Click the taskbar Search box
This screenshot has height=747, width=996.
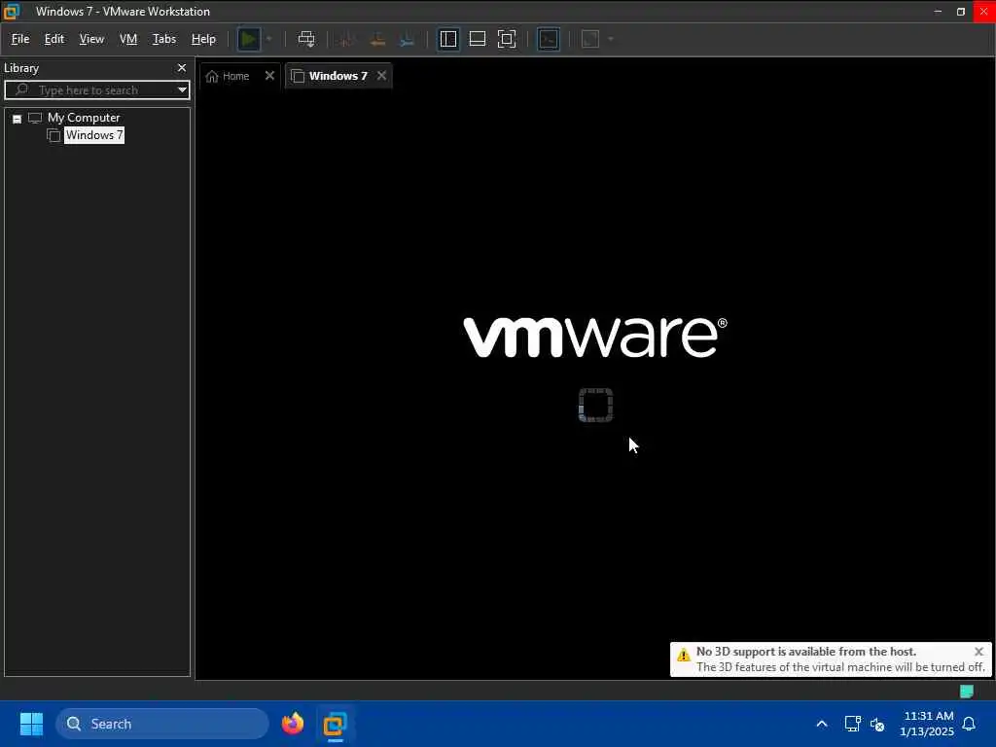point(162,724)
